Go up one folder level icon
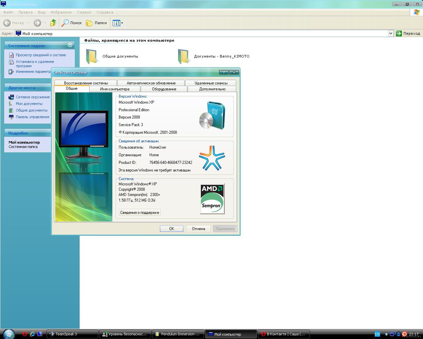423x339 pixels. point(53,23)
